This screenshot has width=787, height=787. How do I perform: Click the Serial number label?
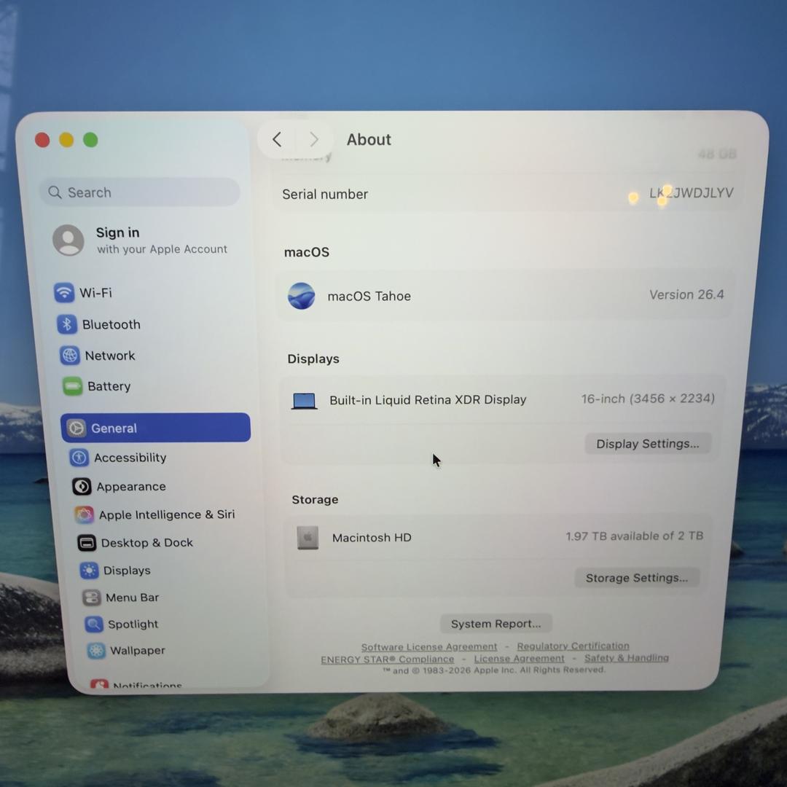tap(325, 195)
